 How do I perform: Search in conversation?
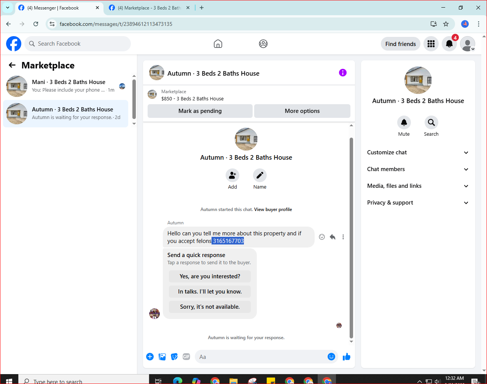tap(431, 122)
